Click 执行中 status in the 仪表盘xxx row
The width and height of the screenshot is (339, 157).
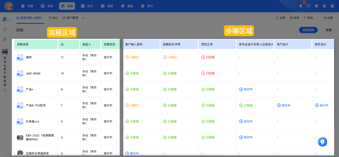coord(246,121)
